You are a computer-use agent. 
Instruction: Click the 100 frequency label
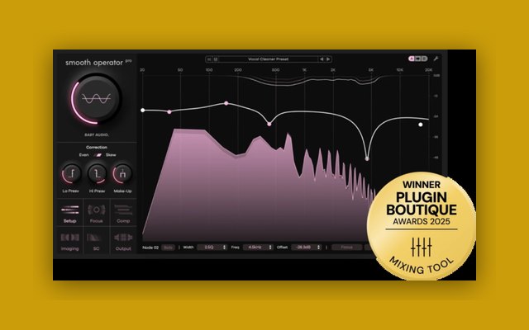(x=209, y=69)
